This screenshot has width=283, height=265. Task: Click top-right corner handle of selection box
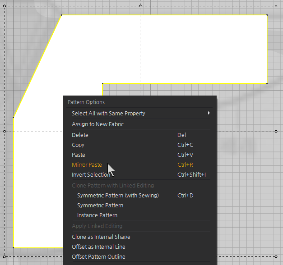click(276, 6)
